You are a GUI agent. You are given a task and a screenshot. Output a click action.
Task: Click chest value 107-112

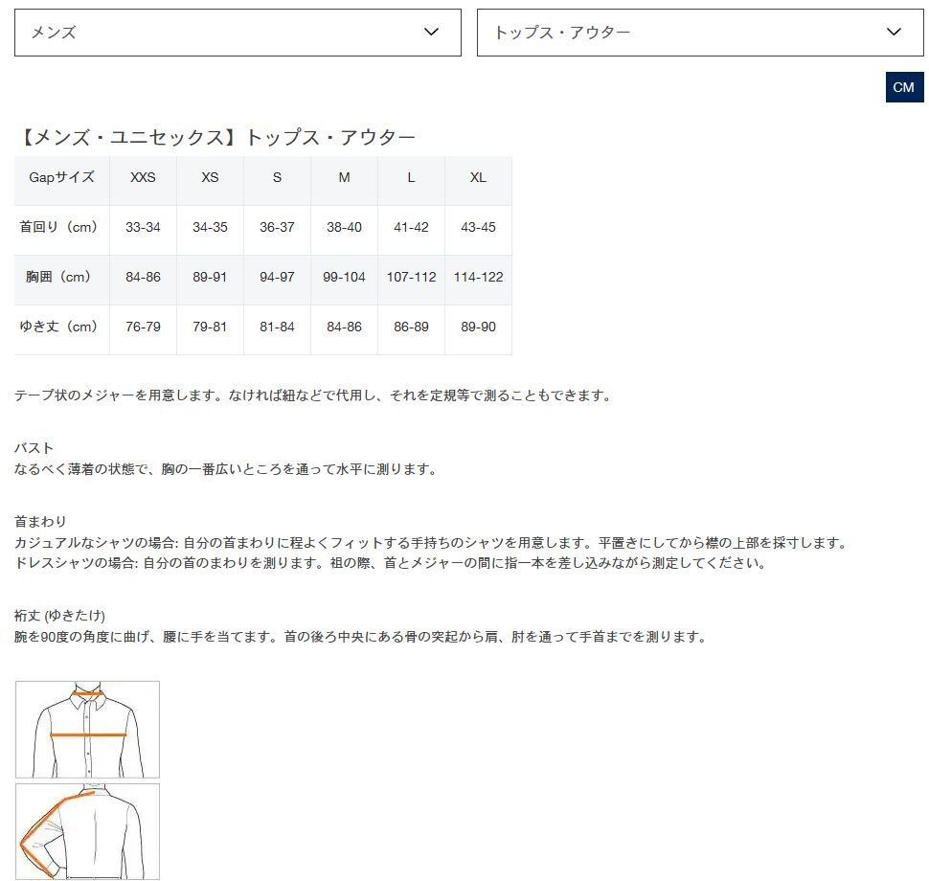click(x=411, y=277)
